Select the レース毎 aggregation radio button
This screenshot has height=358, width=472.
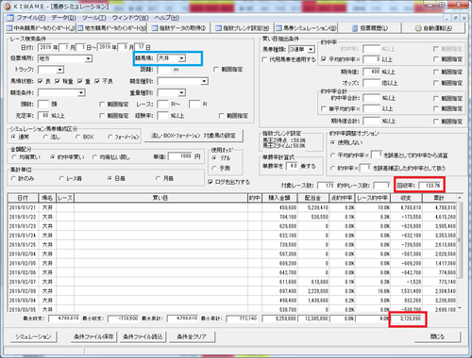pos(61,178)
